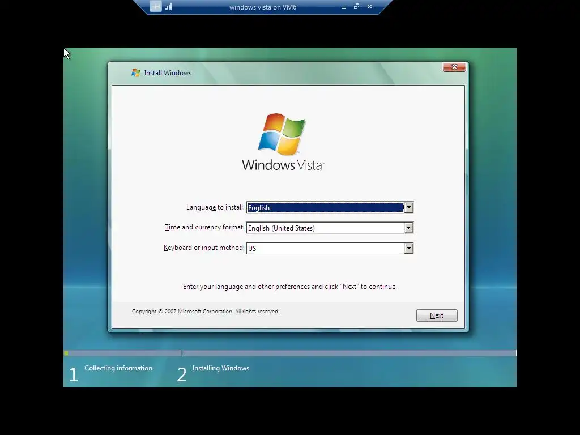Click the 'windows vista on VM6' title text
580x435 pixels.
tap(263, 7)
